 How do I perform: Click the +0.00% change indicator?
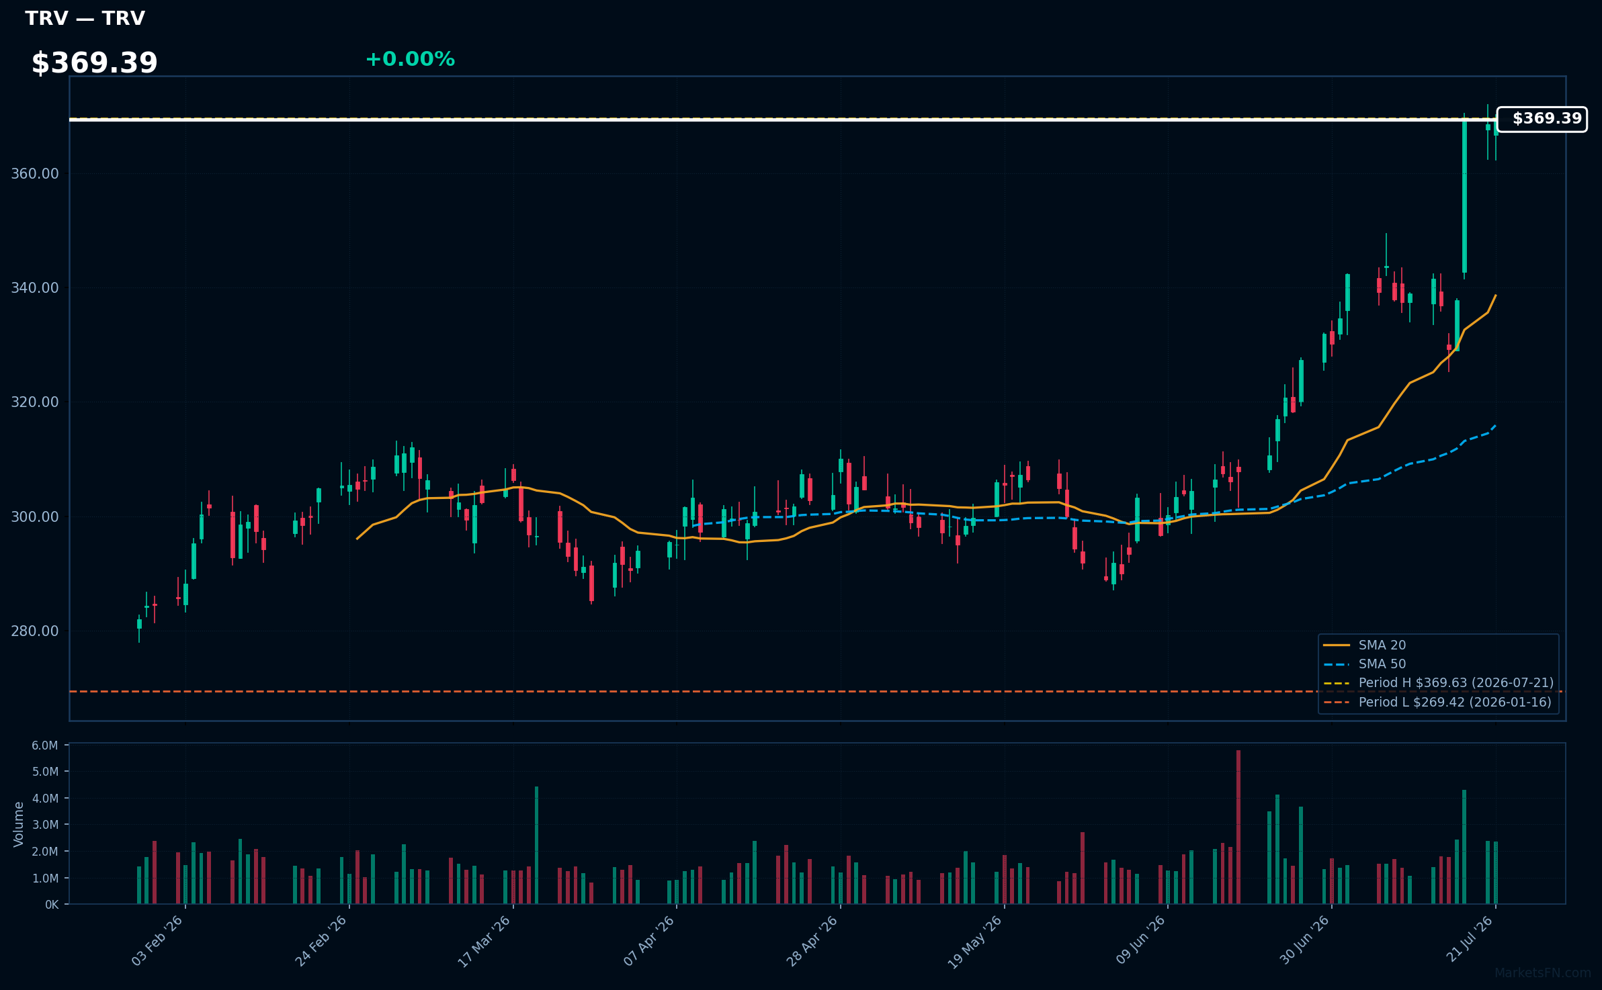pyautogui.click(x=410, y=59)
